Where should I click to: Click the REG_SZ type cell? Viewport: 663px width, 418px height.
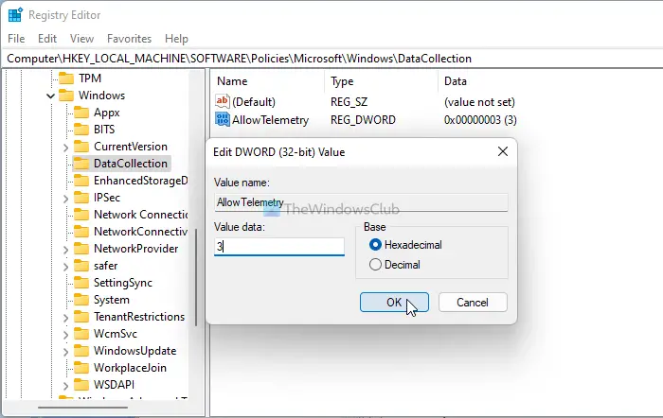349,102
